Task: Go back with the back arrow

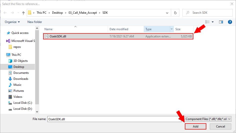Action: click(x=5, y=13)
